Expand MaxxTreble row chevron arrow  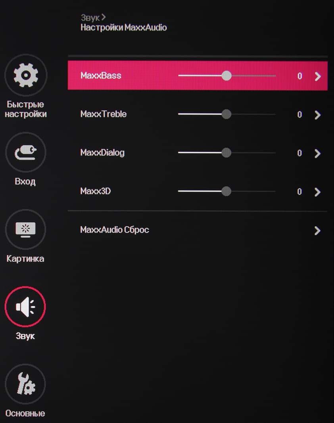318,115
